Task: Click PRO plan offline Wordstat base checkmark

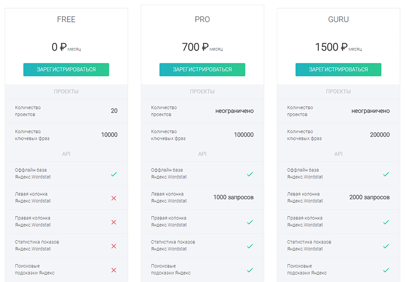Action: point(250,174)
